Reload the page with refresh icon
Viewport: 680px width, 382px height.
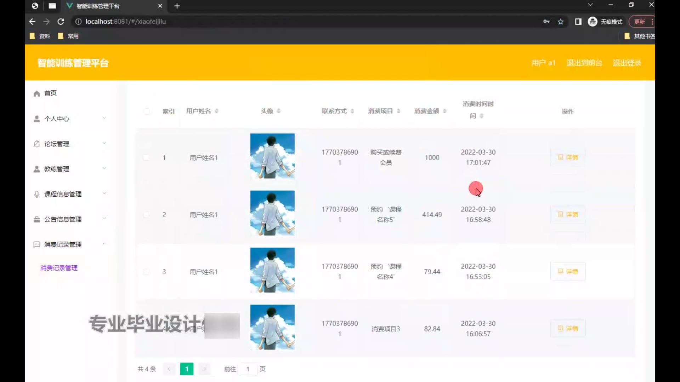pos(61,22)
